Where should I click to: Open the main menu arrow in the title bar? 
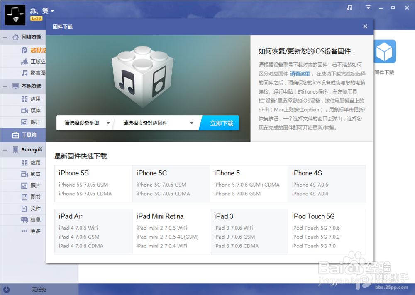(368, 7)
